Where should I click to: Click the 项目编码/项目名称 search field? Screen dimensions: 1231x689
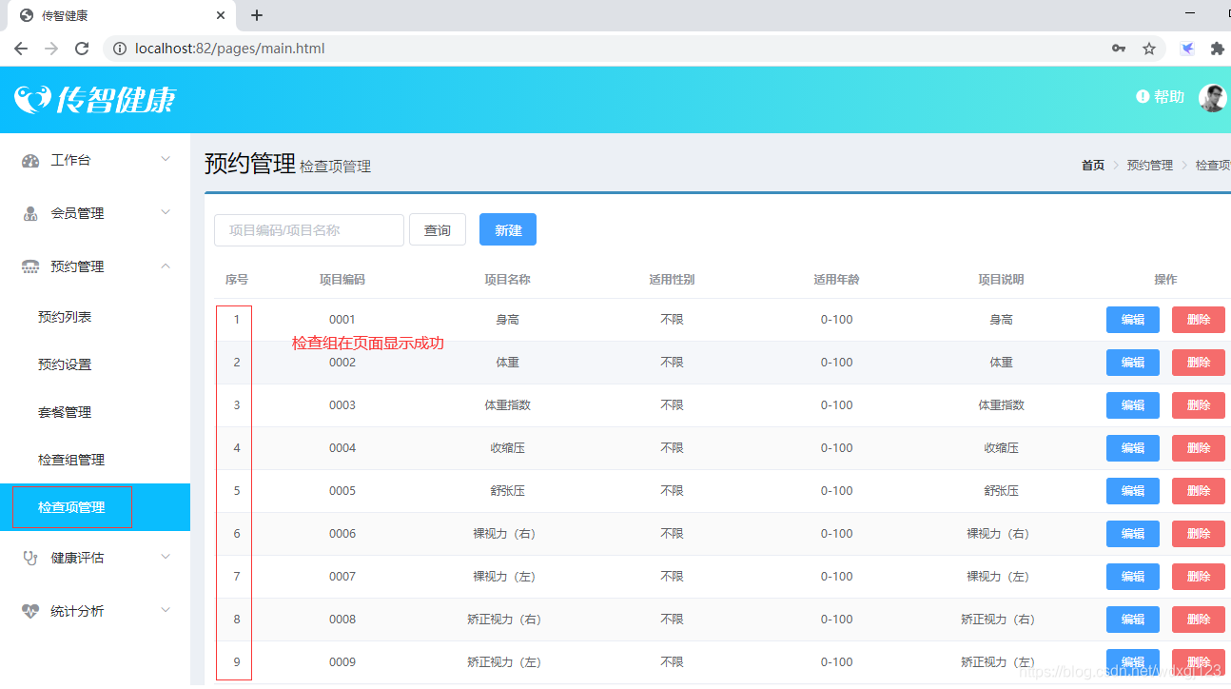(309, 229)
